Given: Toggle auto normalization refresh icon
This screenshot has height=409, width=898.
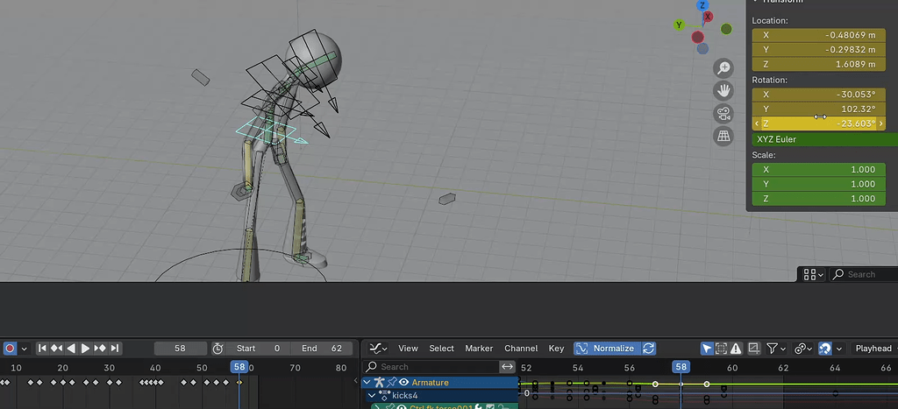Looking at the screenshot, I should [x=649, y=349].
